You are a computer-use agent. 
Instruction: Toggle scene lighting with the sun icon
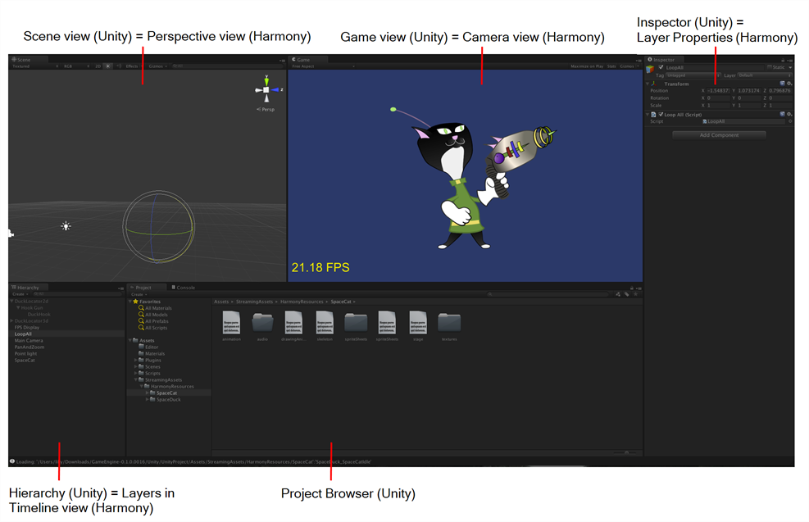pos(107,66)
